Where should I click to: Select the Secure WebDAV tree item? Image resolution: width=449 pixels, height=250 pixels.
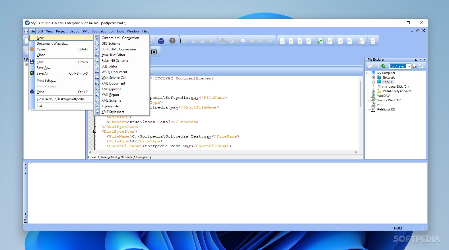tap(389, 100)
